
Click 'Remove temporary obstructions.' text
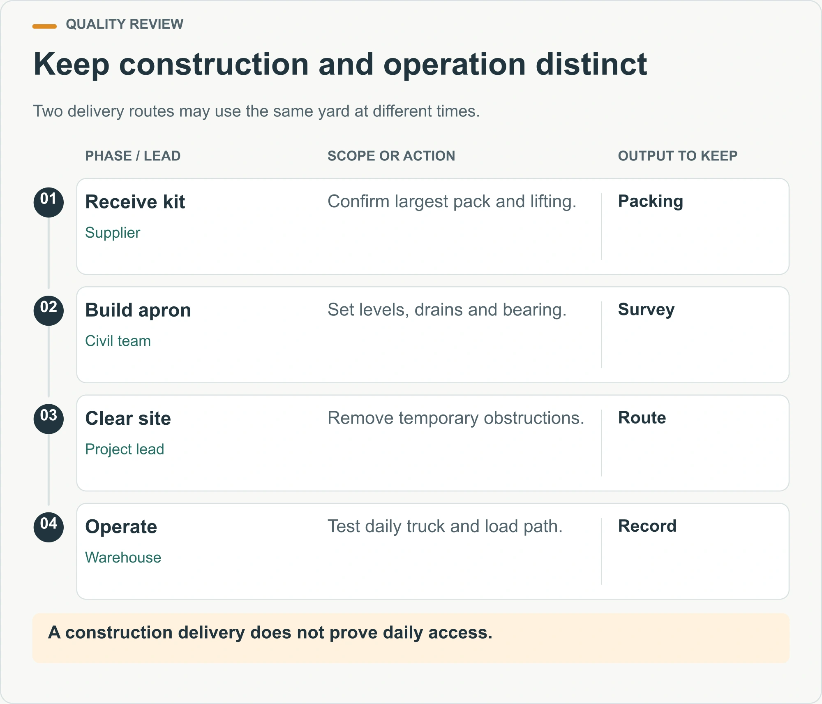pyautogui.click(x=456, y=418)
